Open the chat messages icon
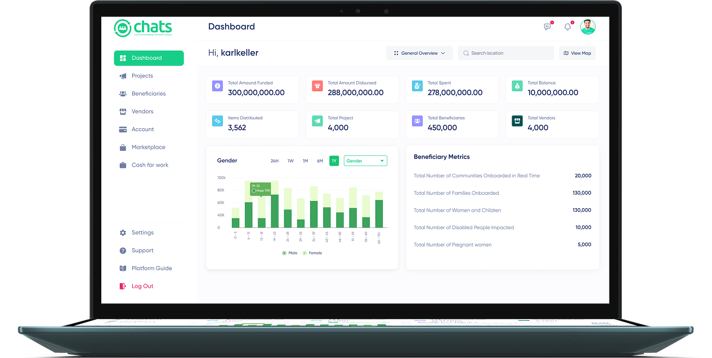The height and width of the screenshot is (358, 712). [x=547, y=27]
